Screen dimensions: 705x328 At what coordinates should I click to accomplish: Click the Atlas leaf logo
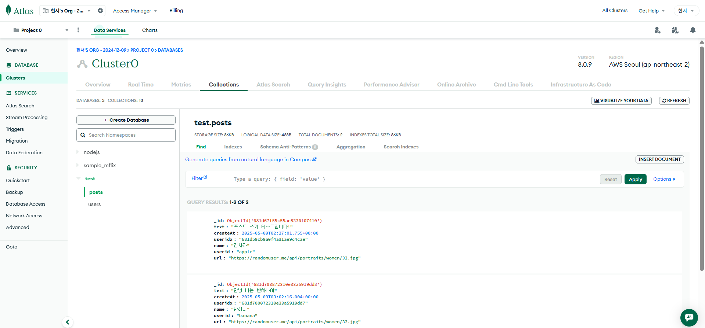(x=8, y=10)
